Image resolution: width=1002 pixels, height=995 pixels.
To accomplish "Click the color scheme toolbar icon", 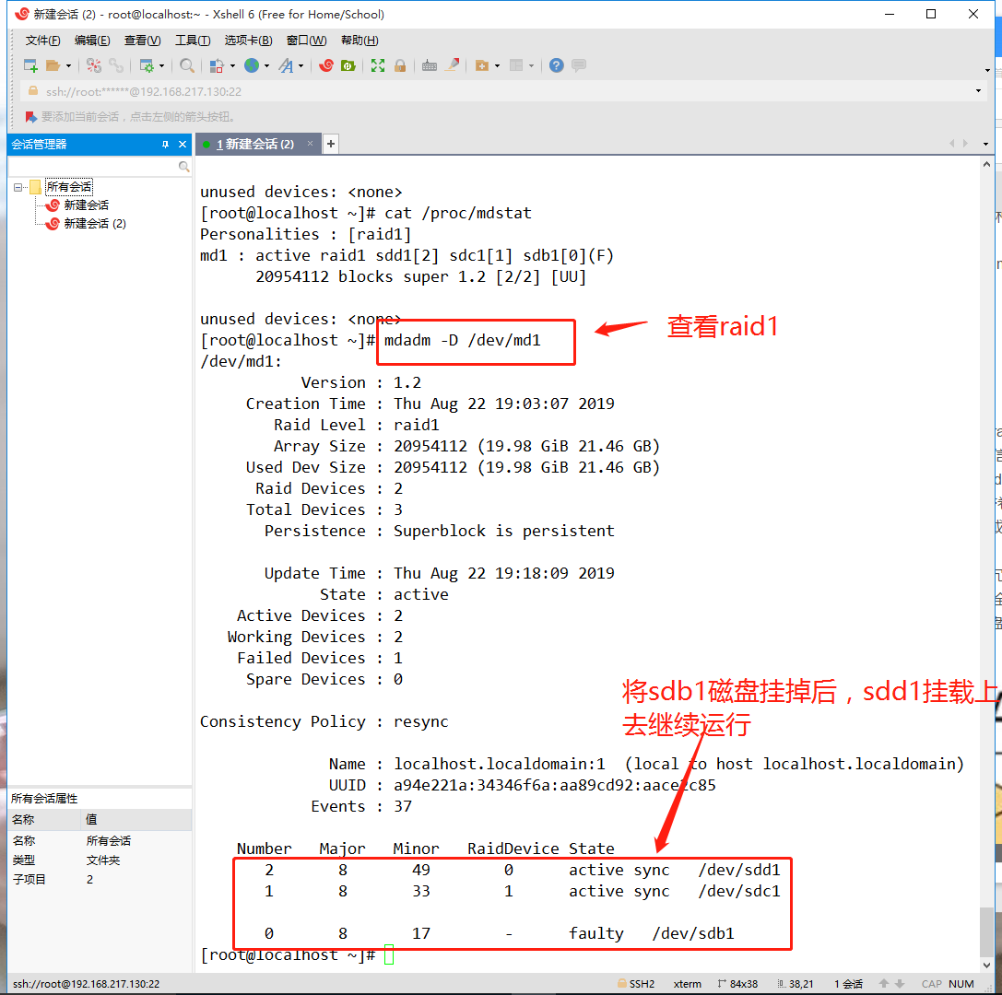I will tap(217, 65).
